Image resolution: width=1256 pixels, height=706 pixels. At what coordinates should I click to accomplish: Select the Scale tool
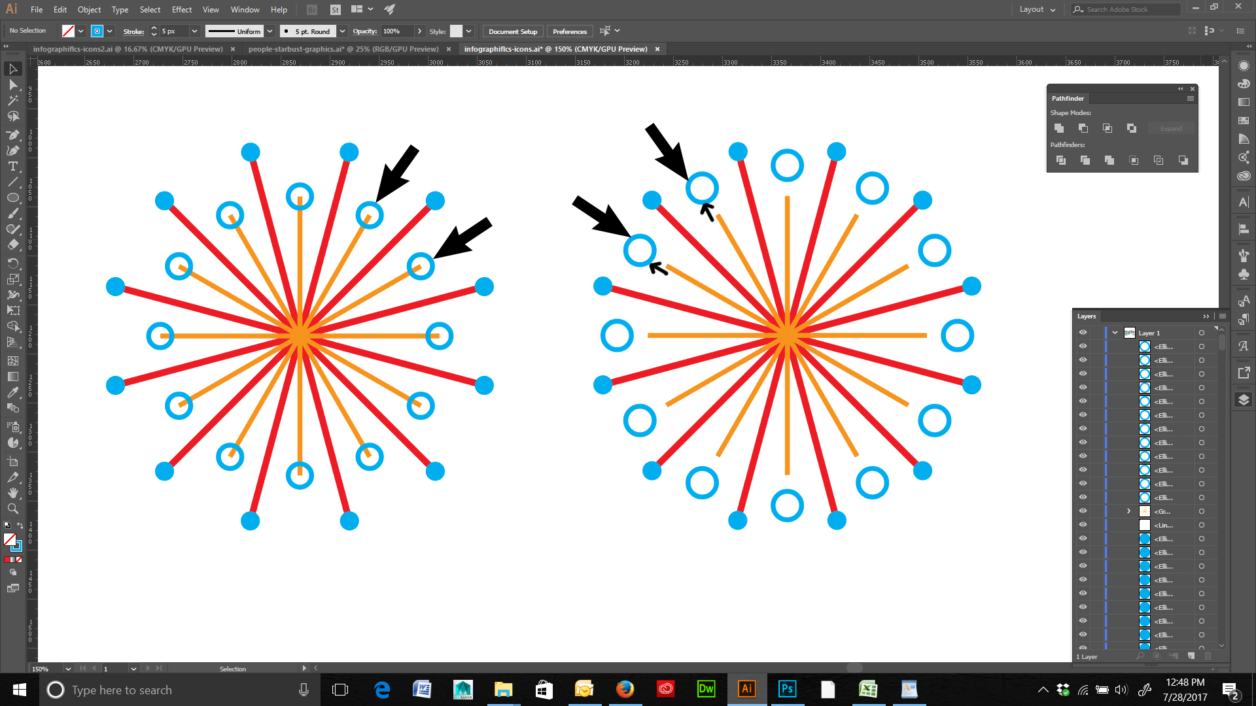[12, 279]
